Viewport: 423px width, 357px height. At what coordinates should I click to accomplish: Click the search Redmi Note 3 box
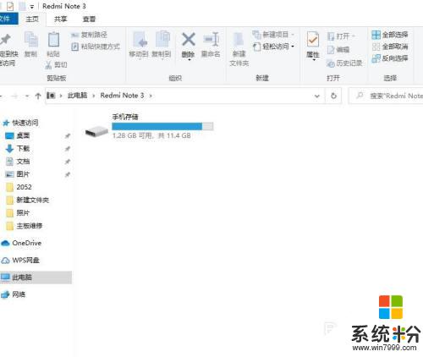(386, 96)
